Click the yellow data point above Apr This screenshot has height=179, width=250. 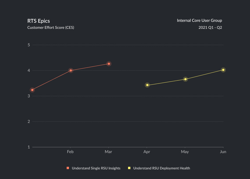tap(147, 85)
